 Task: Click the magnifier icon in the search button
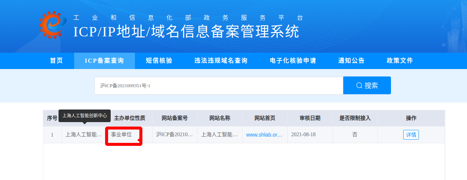point(359,85)
